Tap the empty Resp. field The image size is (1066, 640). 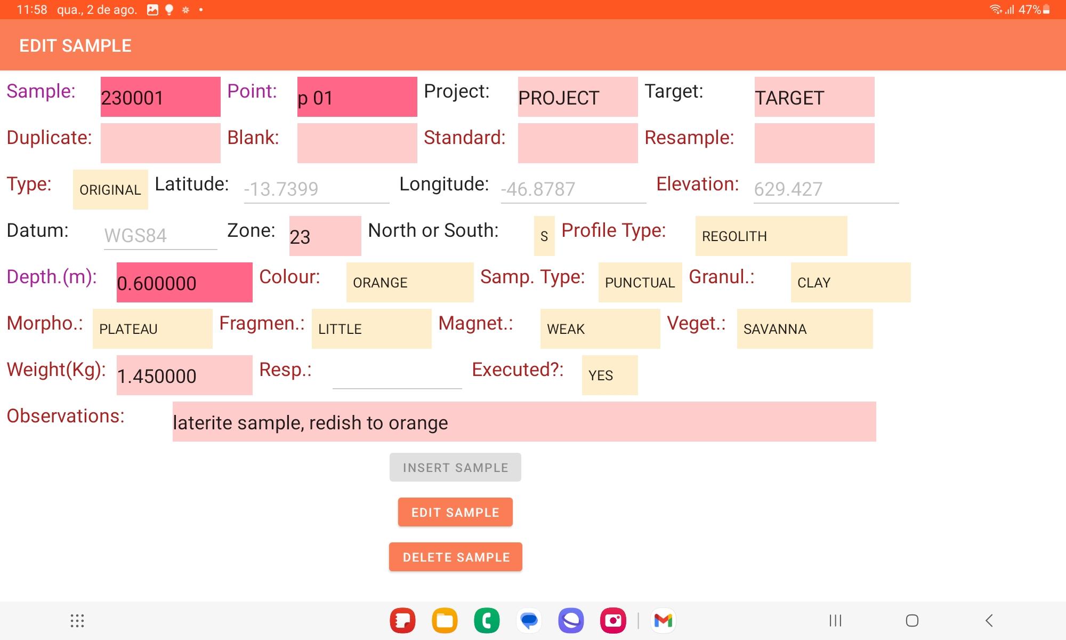(x=397, y=374)
